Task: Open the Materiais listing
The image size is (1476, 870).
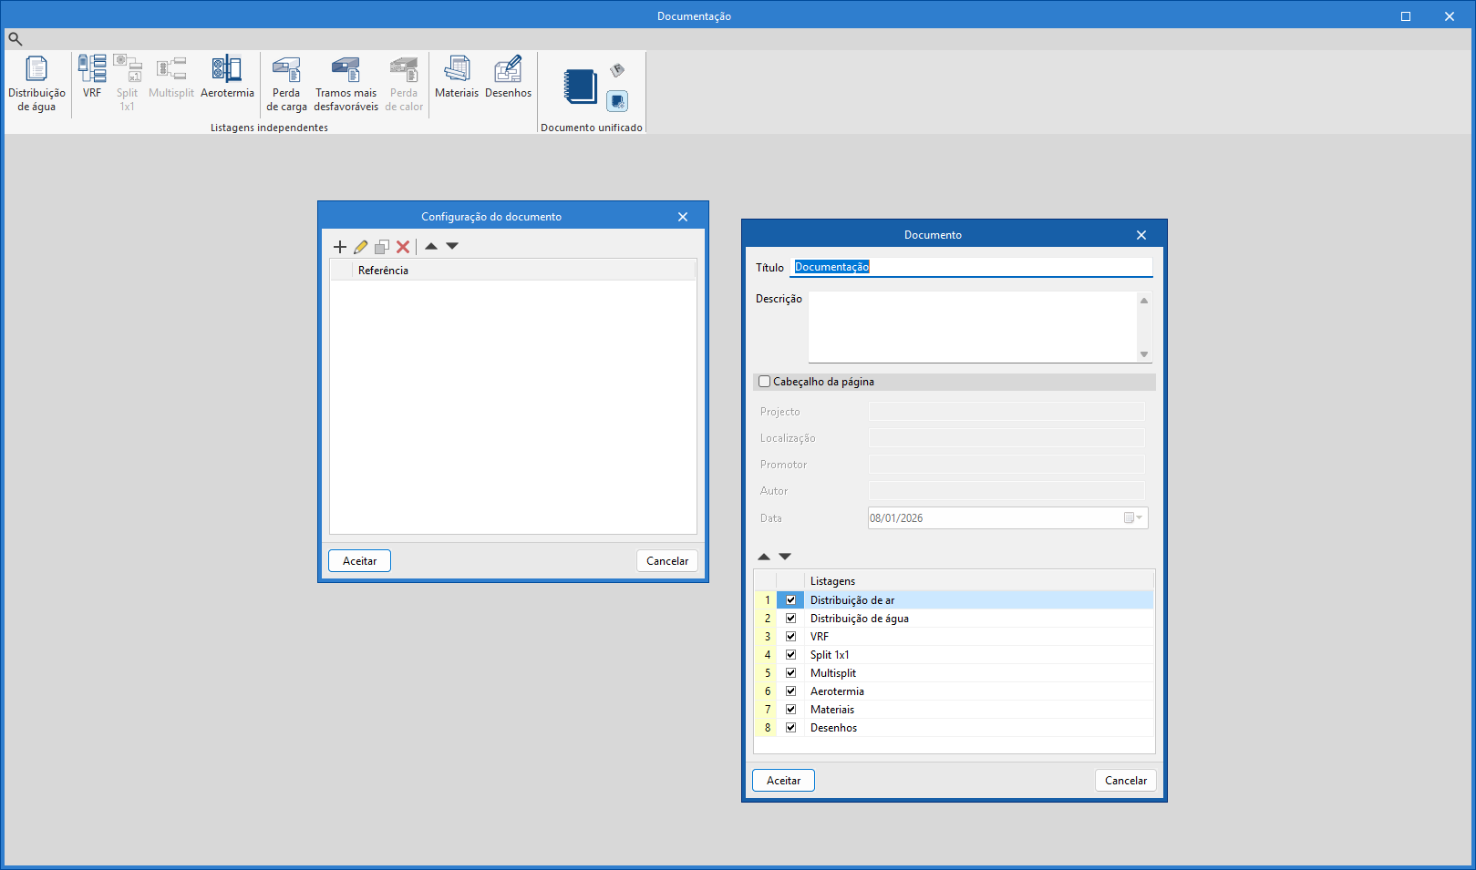Action: 457,77
